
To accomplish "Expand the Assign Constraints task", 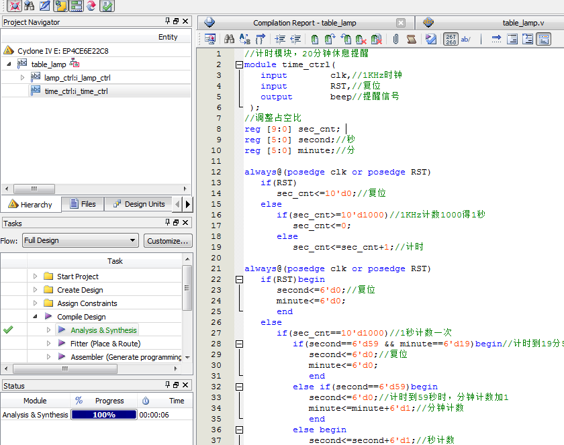I will (35, 303).
